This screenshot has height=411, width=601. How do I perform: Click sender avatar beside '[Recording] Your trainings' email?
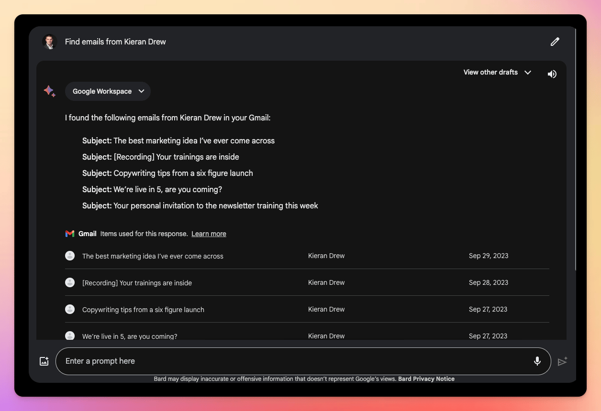pos(70,282)
